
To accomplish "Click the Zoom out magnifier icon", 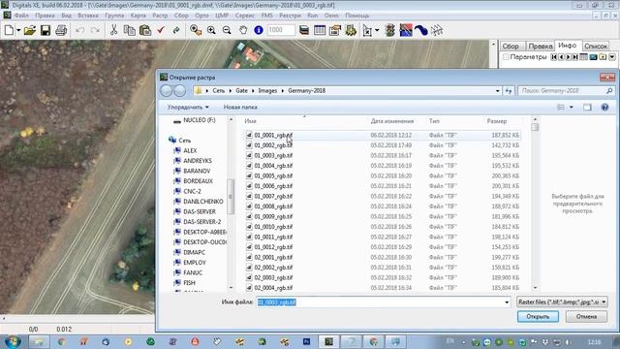I will coord(227,30).
